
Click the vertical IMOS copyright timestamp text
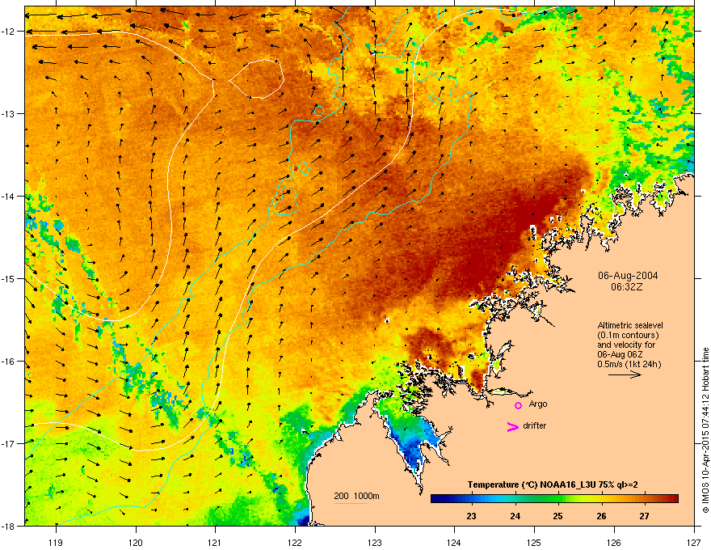click(x=705, y=430)
